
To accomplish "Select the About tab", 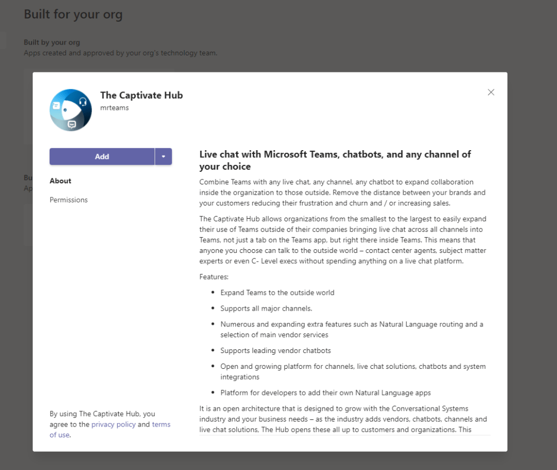I will (60, 181).
